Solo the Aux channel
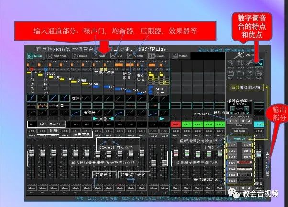 click(x=176, y=131)
